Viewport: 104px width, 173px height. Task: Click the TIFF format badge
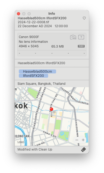pos(81,46)
